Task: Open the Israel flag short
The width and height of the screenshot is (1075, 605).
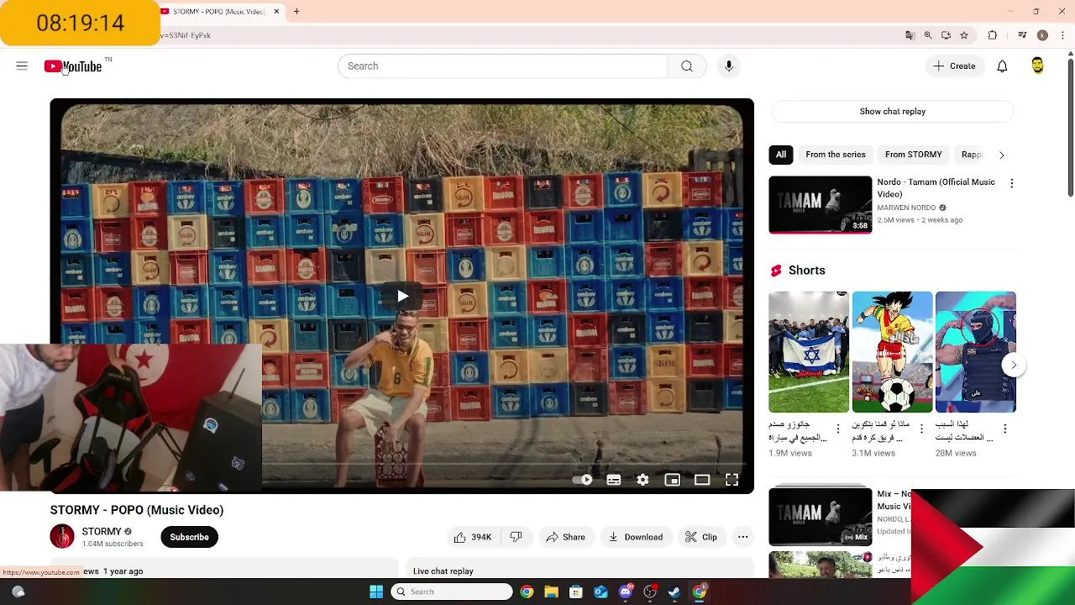Action: point(809,352)
